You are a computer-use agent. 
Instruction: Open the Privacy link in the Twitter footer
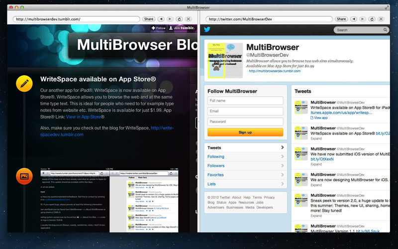tap(269, 197)
